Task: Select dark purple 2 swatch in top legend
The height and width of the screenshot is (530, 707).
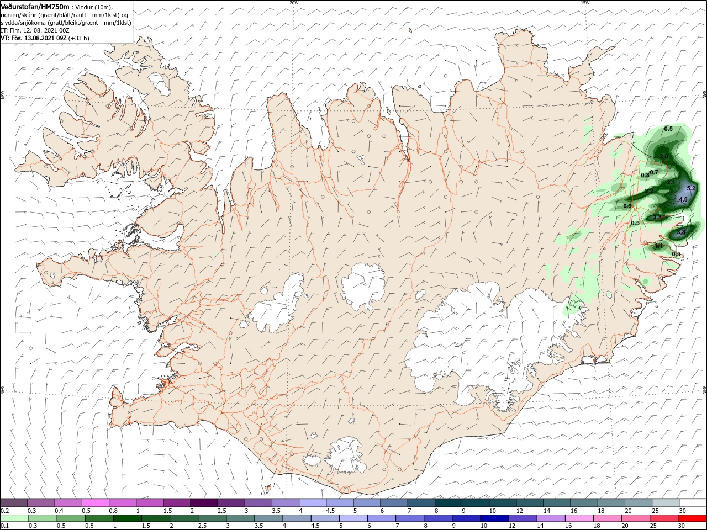Action: pos(203,502)
